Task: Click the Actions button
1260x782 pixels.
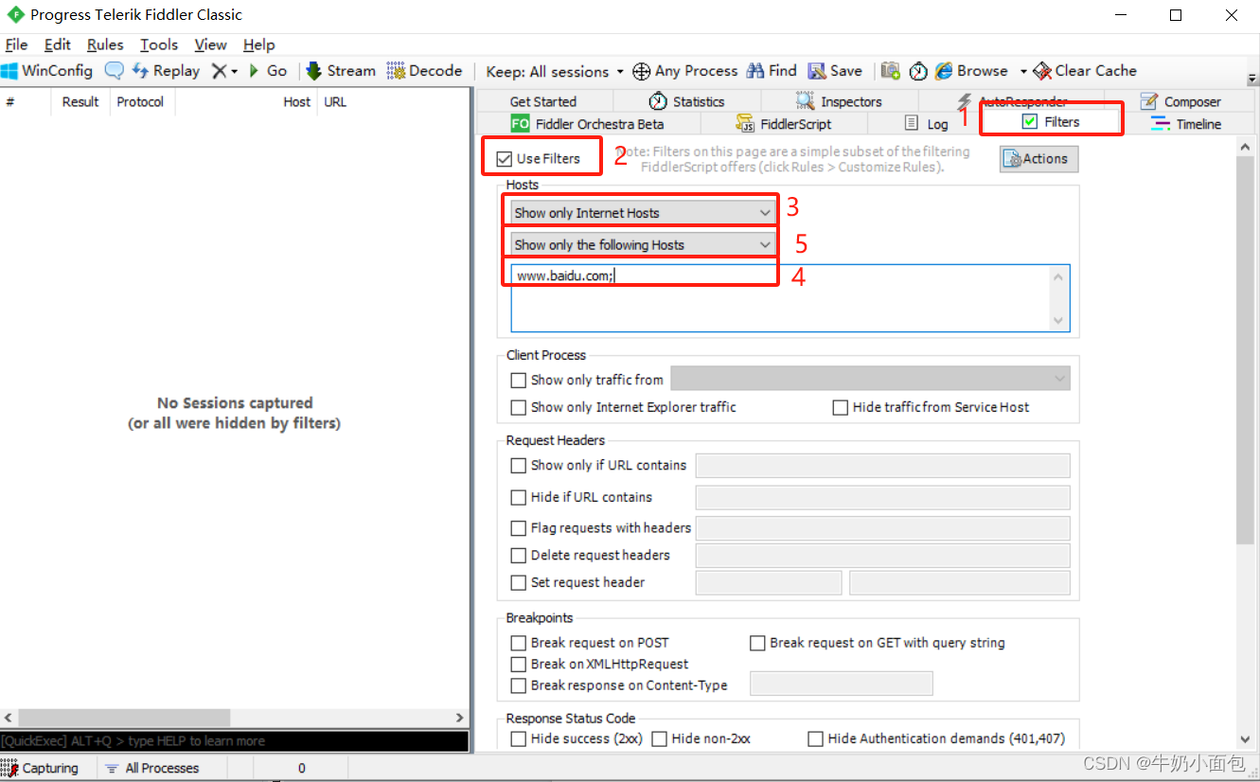Action: click(x=1038, y=158)
